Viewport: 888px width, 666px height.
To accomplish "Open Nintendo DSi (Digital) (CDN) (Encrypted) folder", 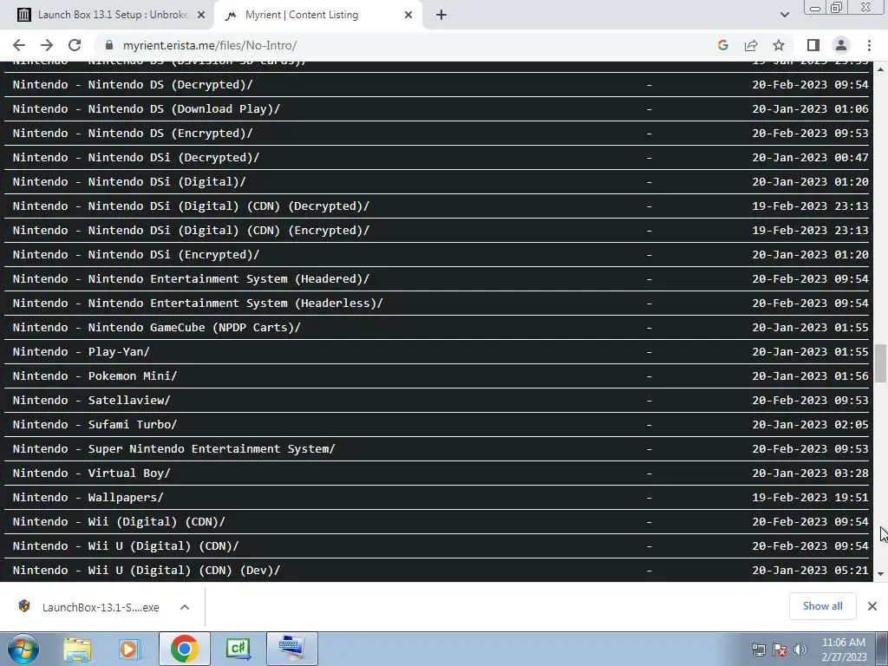I will point(191,231).
